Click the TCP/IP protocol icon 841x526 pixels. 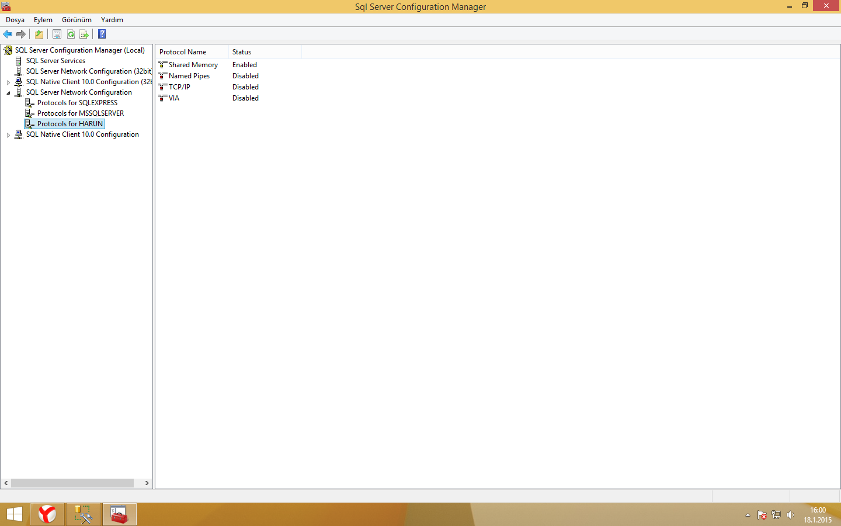(163, 87)
